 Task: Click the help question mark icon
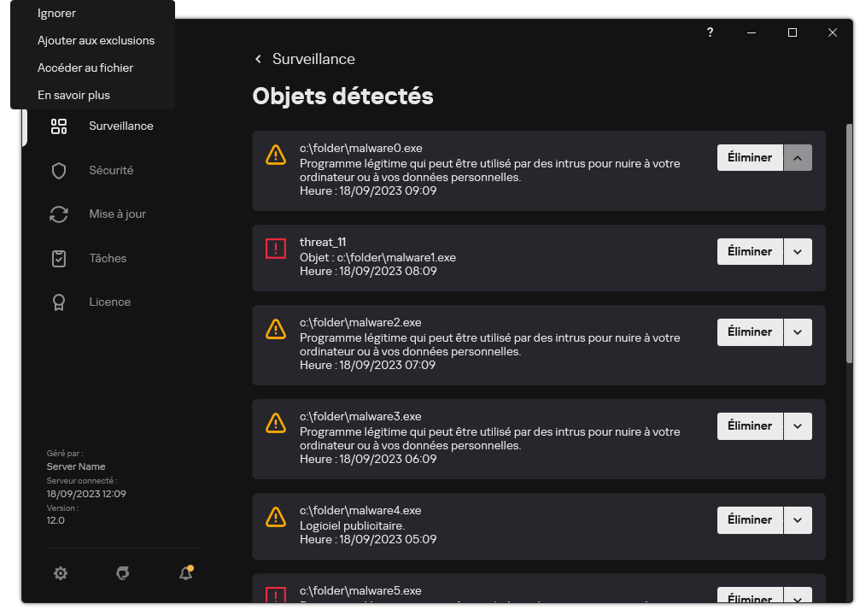tap(710, 32)
